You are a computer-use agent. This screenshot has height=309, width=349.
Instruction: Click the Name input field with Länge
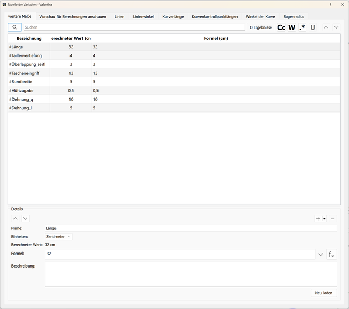pyautogui.click(x=191, y=228)
